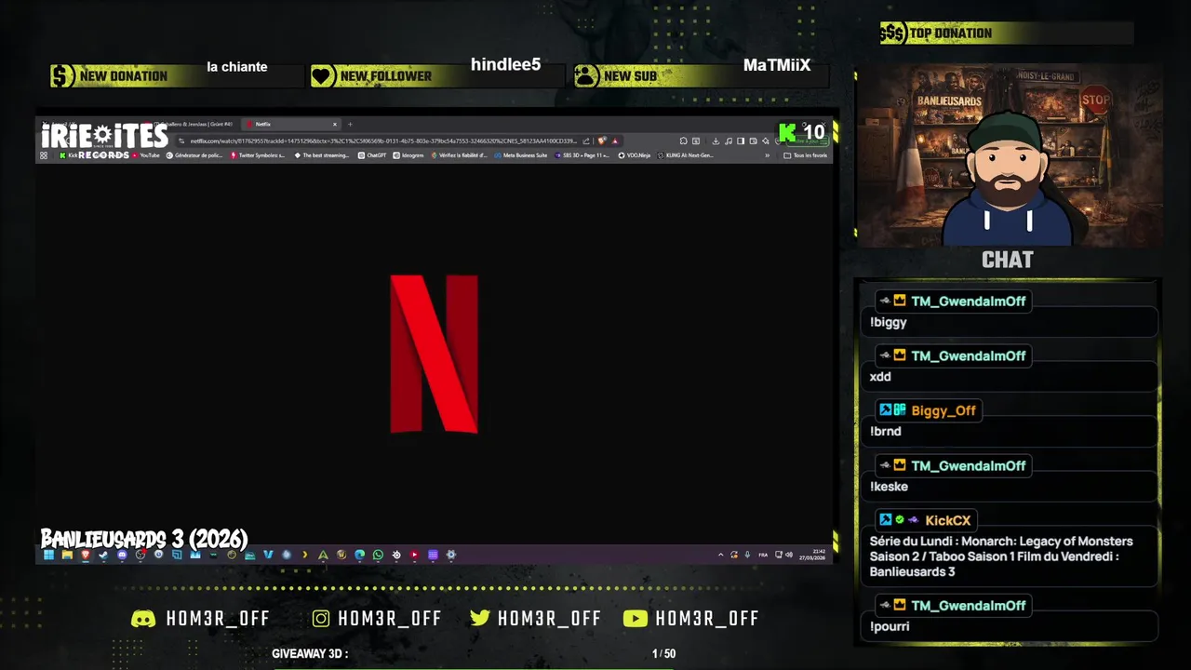Image resolution: width=1191 pixels, height=670 pixels.
Task: Click new donation name la chiante
Action: pyautogui.click(x=237, y=67)
